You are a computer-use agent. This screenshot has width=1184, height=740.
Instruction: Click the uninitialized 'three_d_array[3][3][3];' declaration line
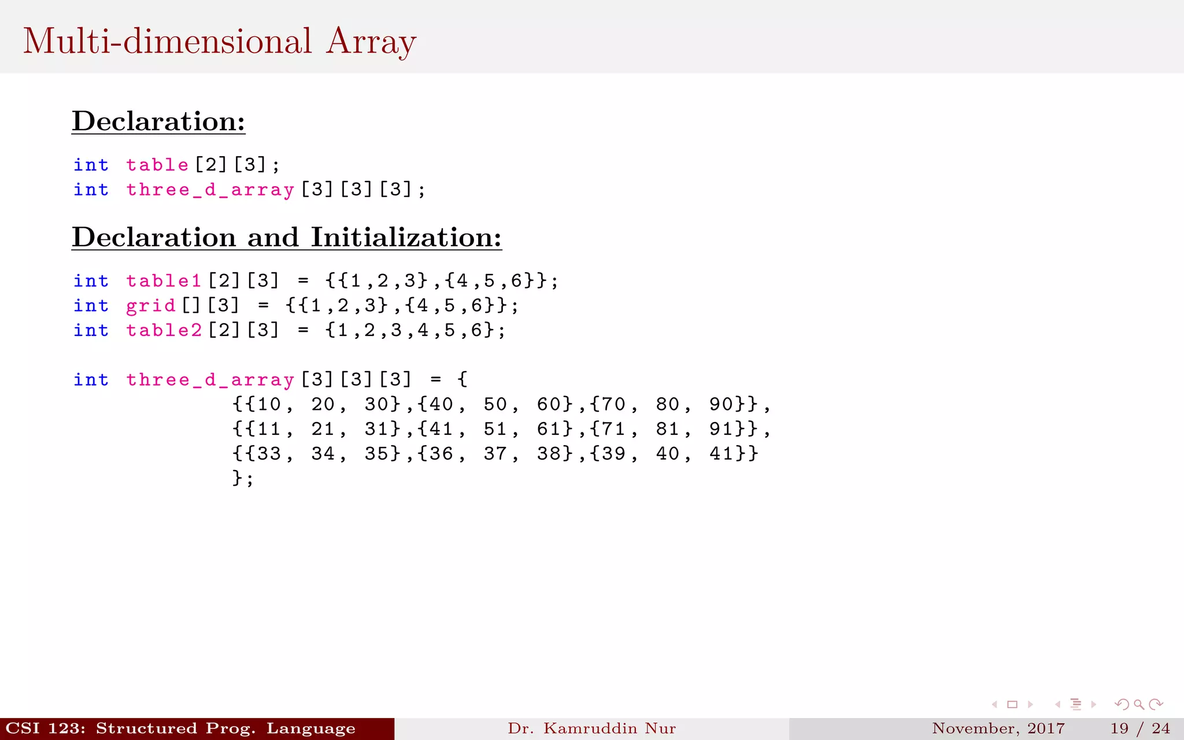click(x=250, y=190)
